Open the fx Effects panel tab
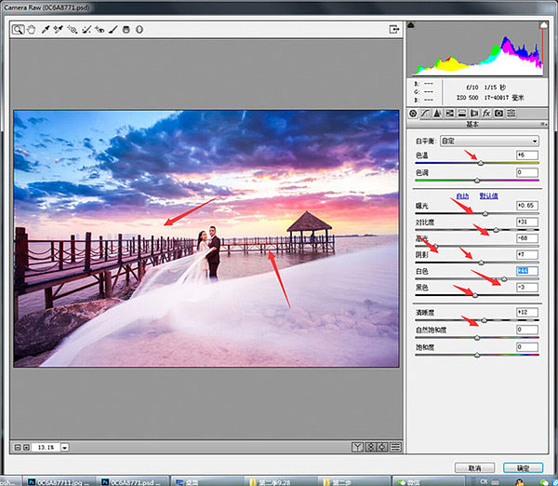Image resolution: width=558 pixels, height=486 pixels. click(x=485, y=114)
